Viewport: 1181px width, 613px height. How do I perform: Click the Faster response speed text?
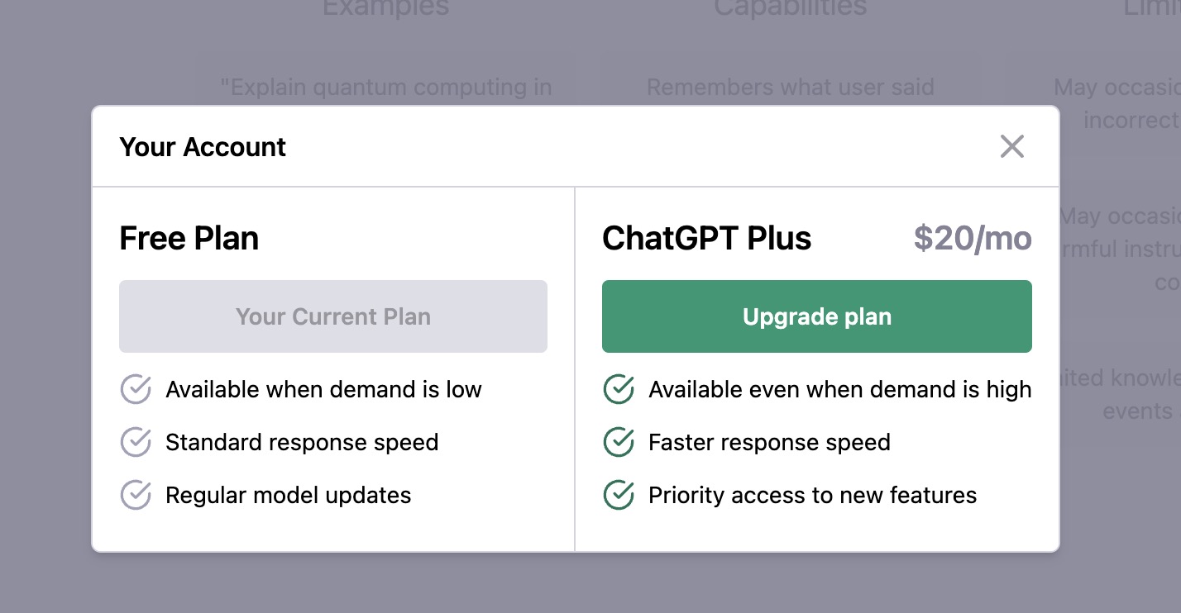[x=769, y=442]
